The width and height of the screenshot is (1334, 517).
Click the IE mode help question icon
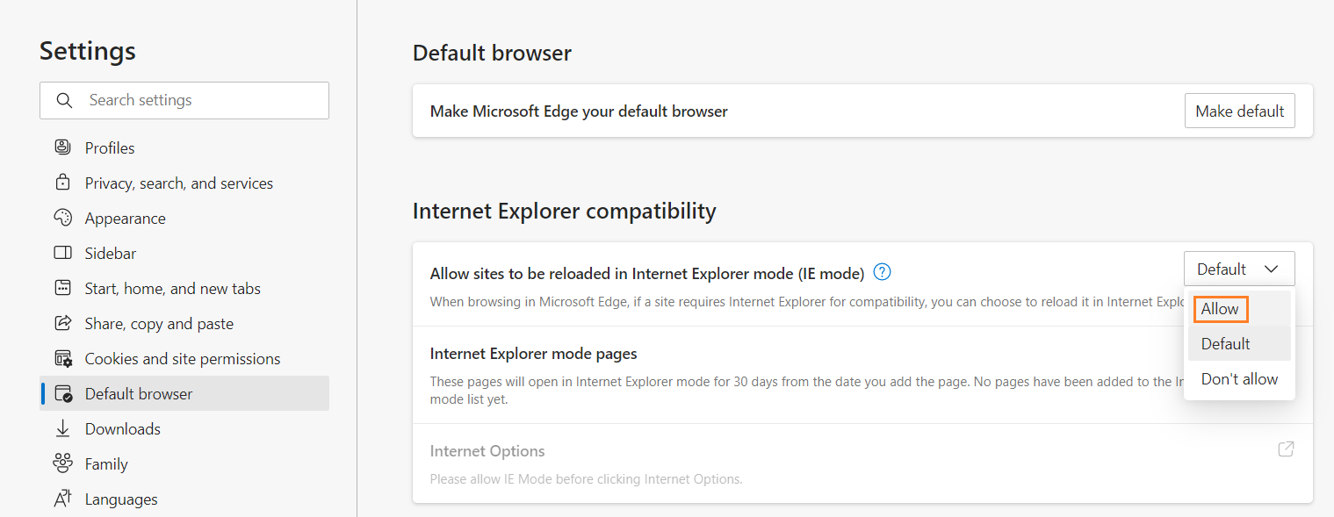click(x=883, y=272)
